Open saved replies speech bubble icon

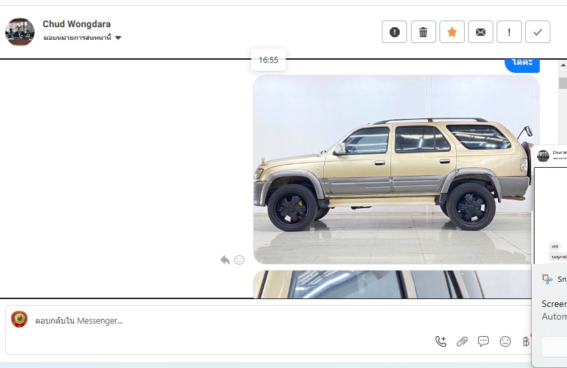483,341
